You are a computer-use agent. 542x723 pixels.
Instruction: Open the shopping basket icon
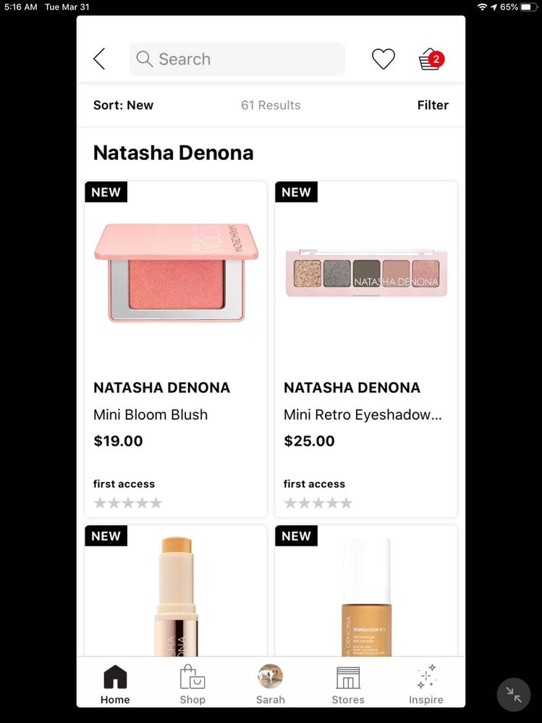coord(431,59)
